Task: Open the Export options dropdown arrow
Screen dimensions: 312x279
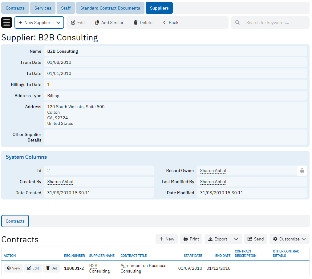Action: tap(236, 239)
